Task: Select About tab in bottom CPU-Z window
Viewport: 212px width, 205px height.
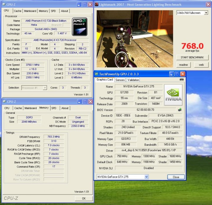Action: (65, 108)
